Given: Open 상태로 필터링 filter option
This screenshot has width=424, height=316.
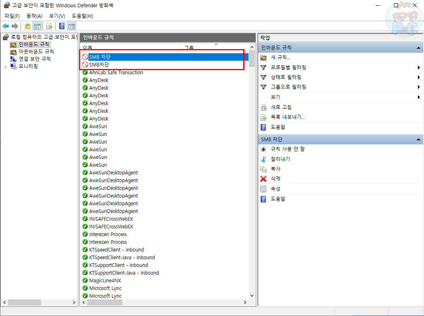Looking at the screenshot, I should tap(286, 77).
